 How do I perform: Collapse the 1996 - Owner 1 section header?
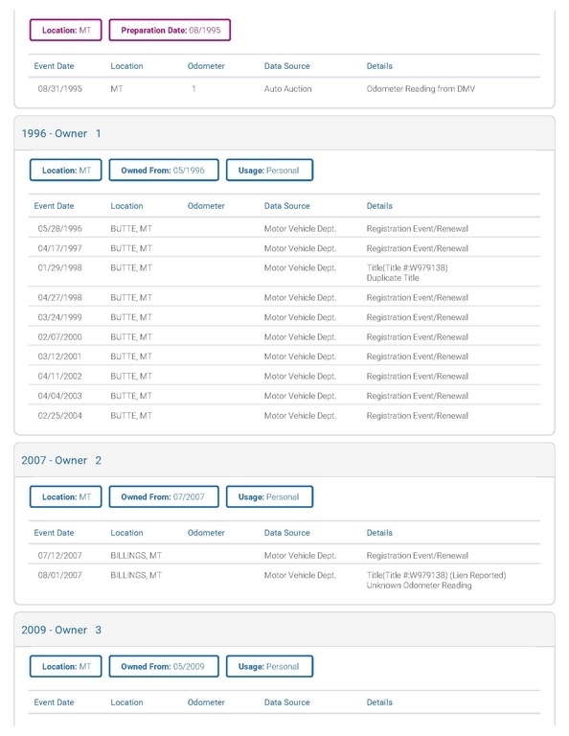pyautogui.click(x=284, y=133)
